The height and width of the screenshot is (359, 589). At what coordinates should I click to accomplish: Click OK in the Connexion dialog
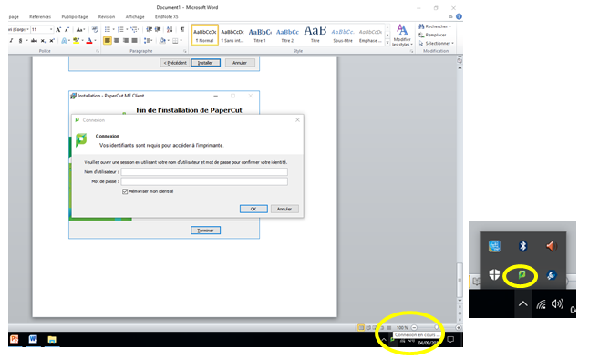pos(253,209)
